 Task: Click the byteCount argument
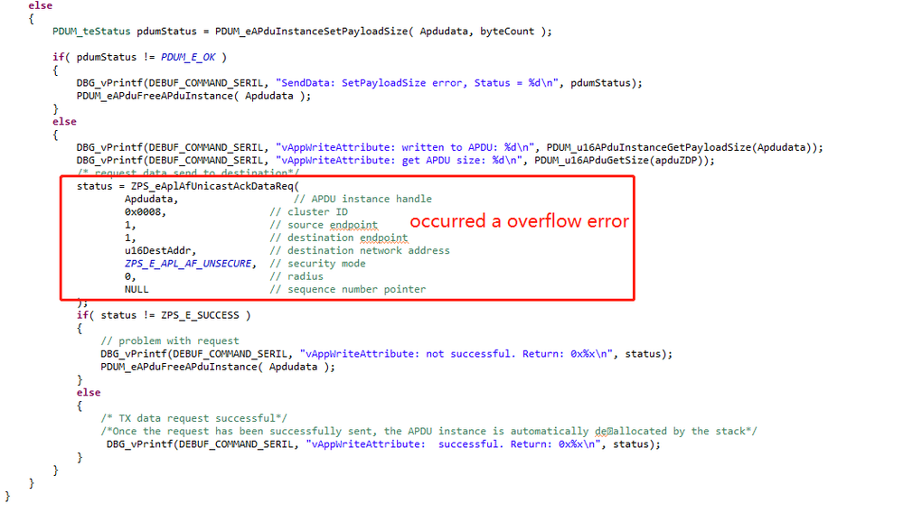point(507,31)
